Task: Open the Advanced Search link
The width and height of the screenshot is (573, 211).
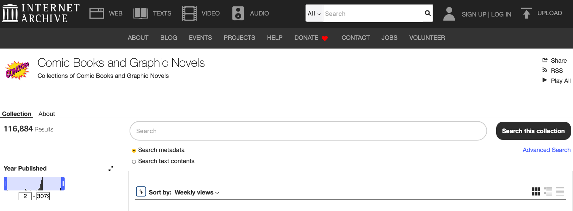Action: 547,150
